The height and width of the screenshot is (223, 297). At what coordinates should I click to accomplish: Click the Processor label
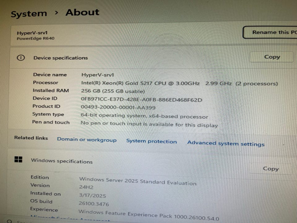click(45, 82)
